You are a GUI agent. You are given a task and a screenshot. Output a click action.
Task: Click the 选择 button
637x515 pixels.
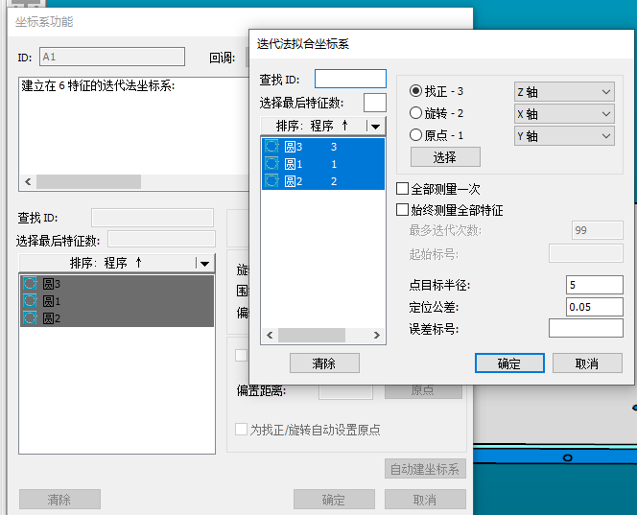pyautogui.click(x=445, y=157)
